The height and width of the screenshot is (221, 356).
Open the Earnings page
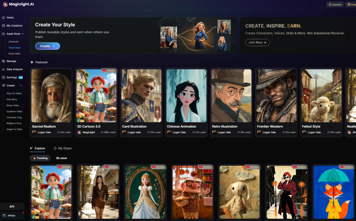(12, 77)
